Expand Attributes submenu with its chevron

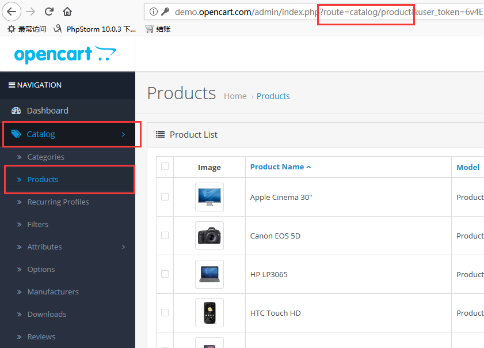coord(123,247)
